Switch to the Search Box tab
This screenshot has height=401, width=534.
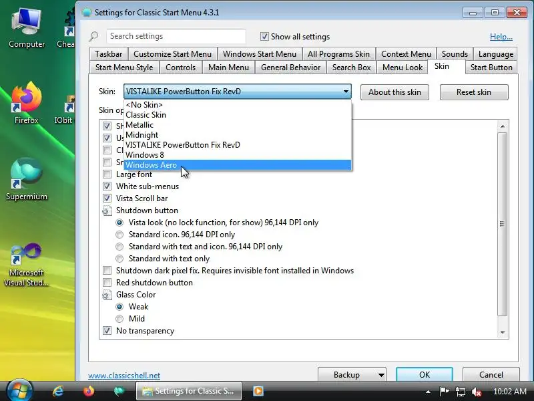(x=352, y=68)
